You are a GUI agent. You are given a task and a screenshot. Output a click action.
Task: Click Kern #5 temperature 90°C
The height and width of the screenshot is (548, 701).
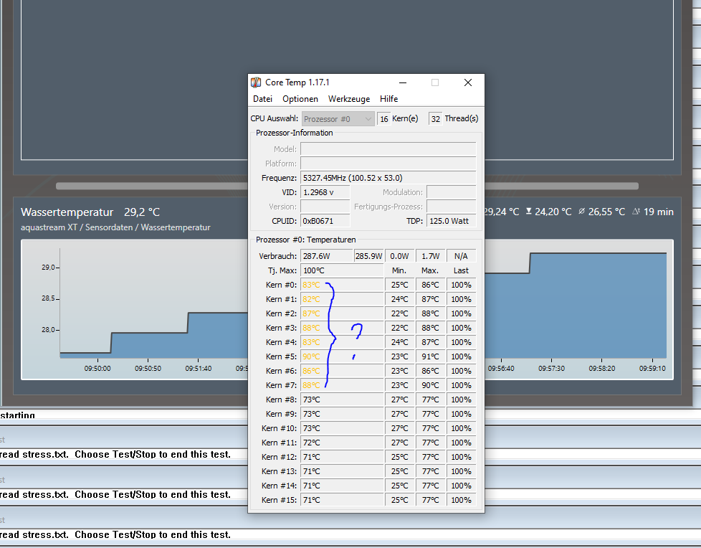coord(311,356)
